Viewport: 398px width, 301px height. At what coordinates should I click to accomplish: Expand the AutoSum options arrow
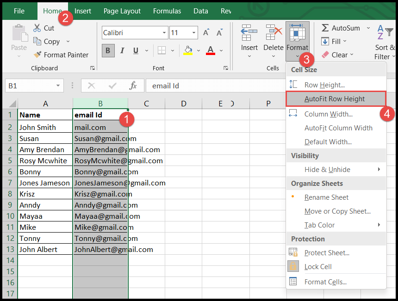pos(368,28)
